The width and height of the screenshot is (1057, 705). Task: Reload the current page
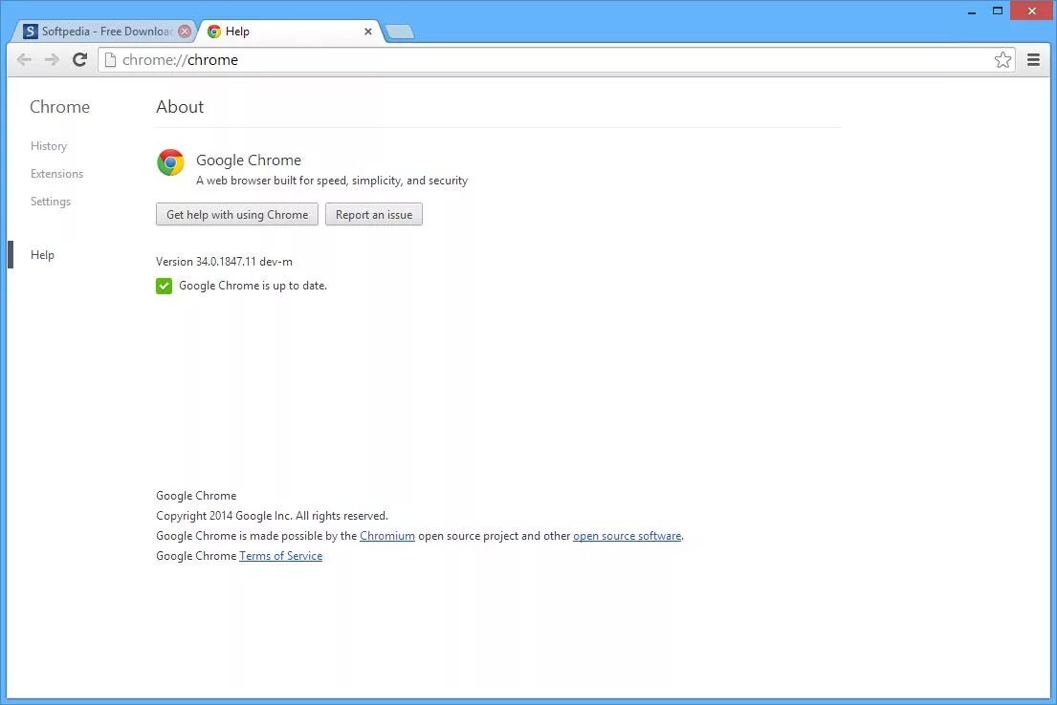pyautogui.click(x=79, y=60)
